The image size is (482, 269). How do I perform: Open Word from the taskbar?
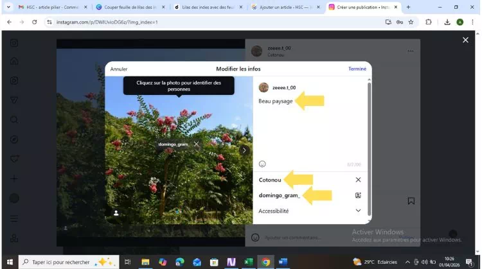point(283,262)
